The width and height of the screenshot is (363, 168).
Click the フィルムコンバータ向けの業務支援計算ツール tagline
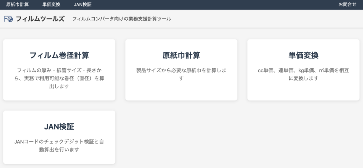pyautogui.click(x=122, y=19)
